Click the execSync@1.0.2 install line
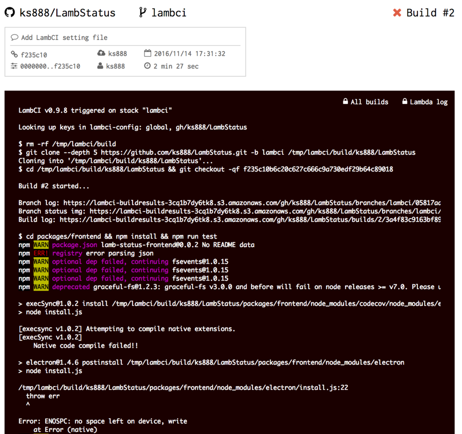 230,304
